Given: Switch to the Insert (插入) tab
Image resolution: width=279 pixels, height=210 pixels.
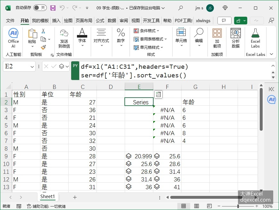Looking at the screenshot, I should (56, 21).
